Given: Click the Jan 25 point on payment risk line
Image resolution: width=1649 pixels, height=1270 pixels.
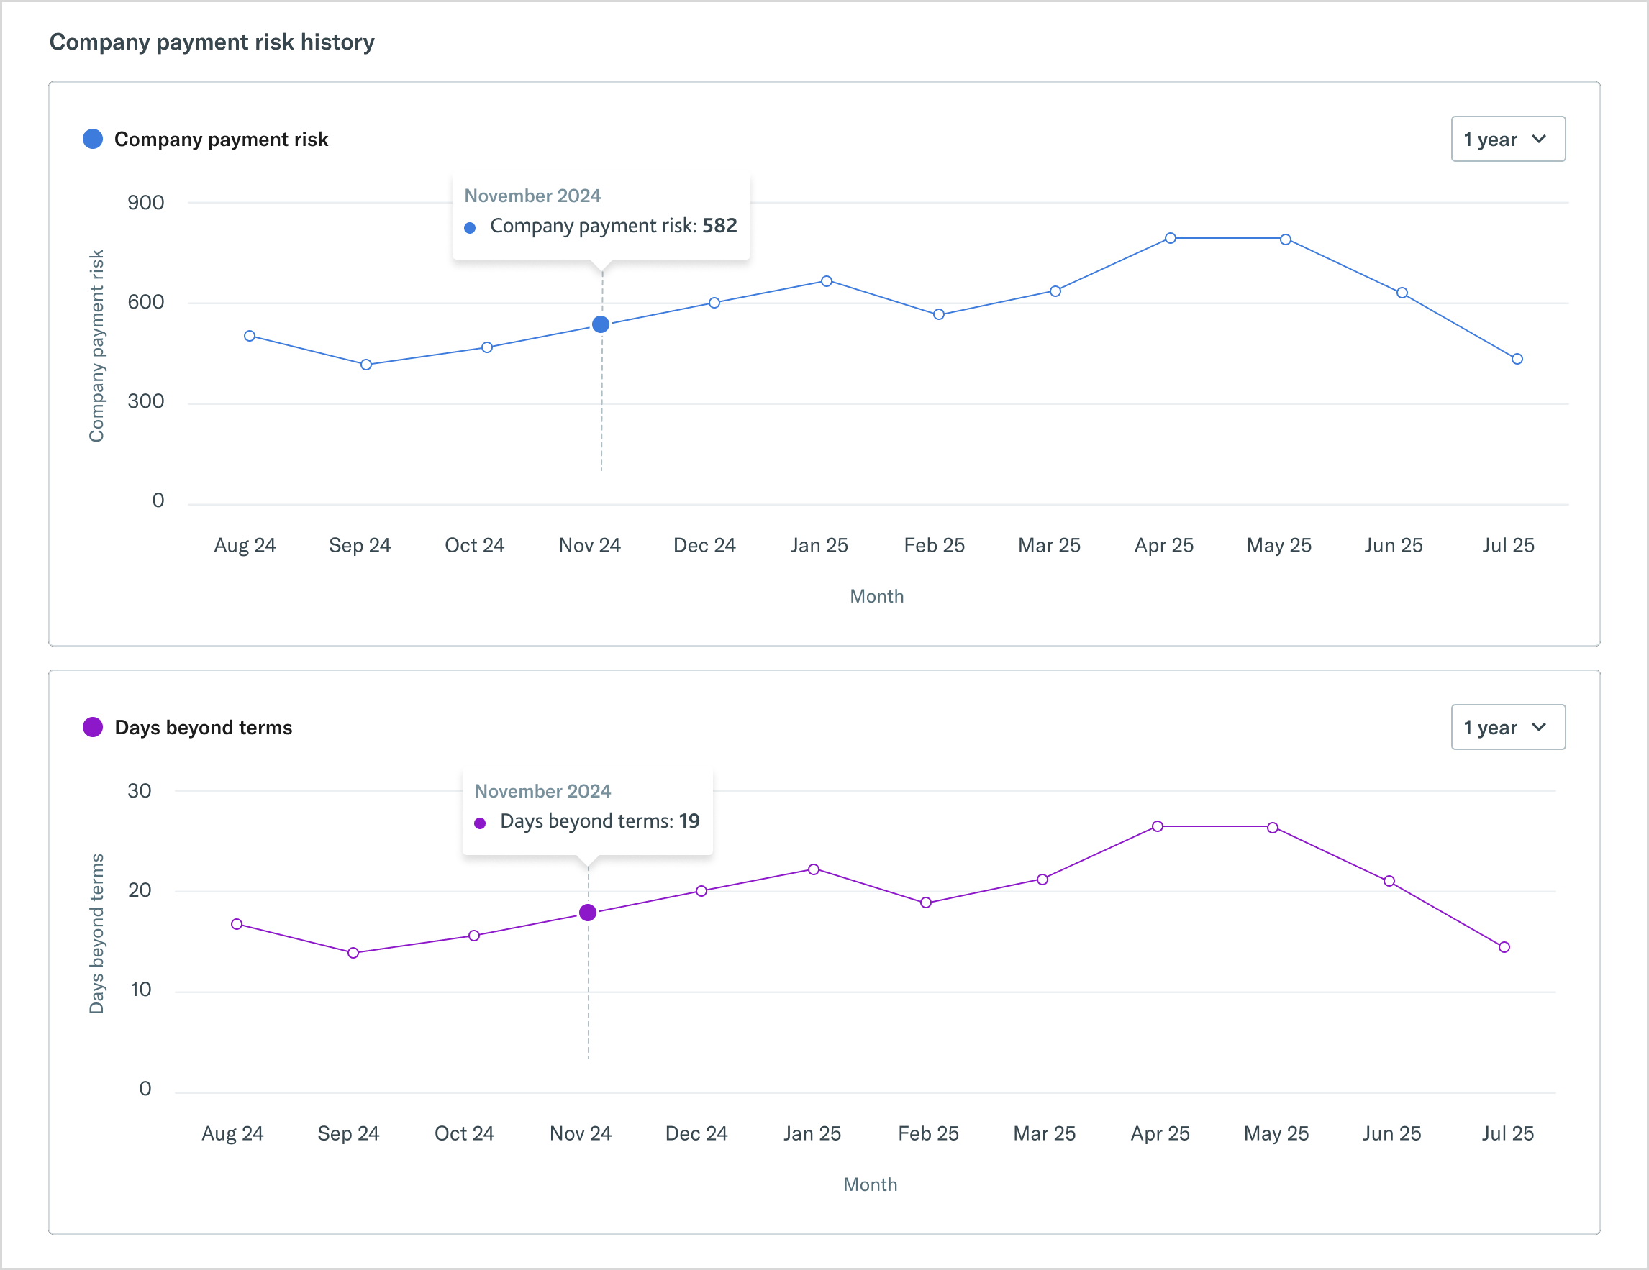Looking at the screenshot, I should tap(827, 280).
